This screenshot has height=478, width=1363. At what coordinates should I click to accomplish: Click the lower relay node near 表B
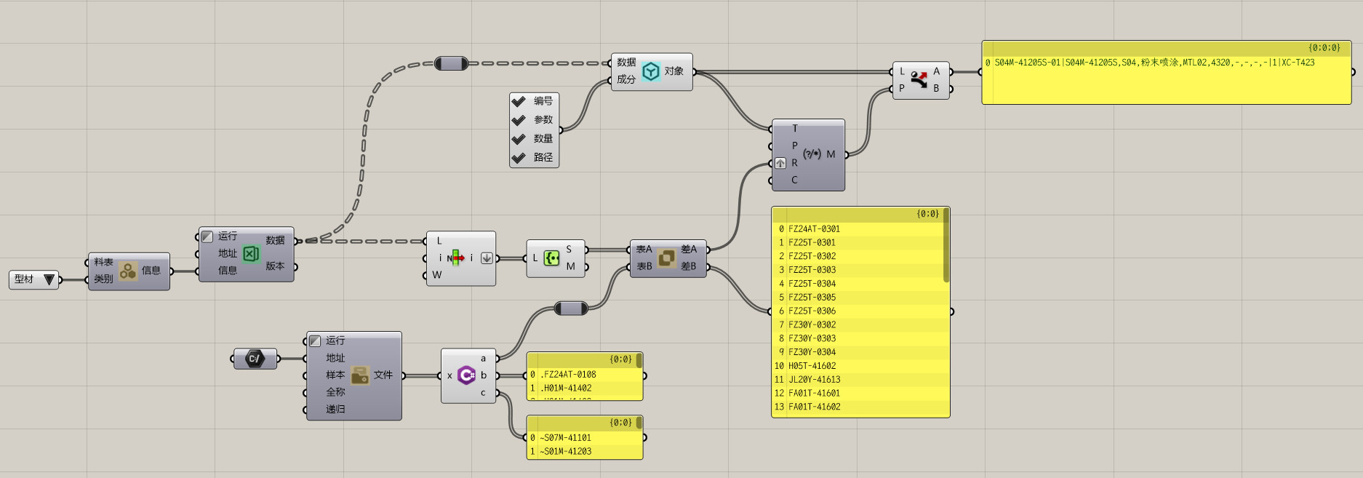click(x=571, y=308)
